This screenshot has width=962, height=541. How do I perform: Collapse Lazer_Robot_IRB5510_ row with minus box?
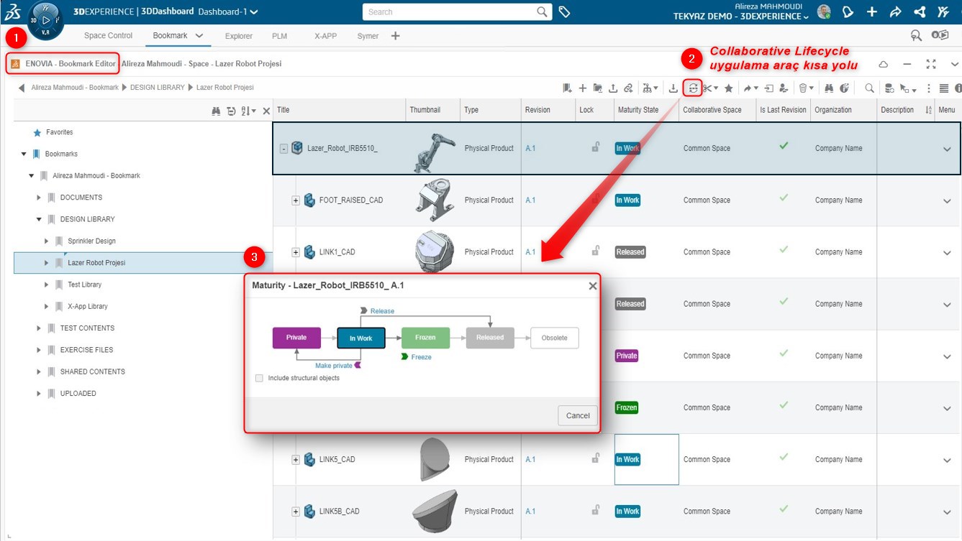pos(283,149)
